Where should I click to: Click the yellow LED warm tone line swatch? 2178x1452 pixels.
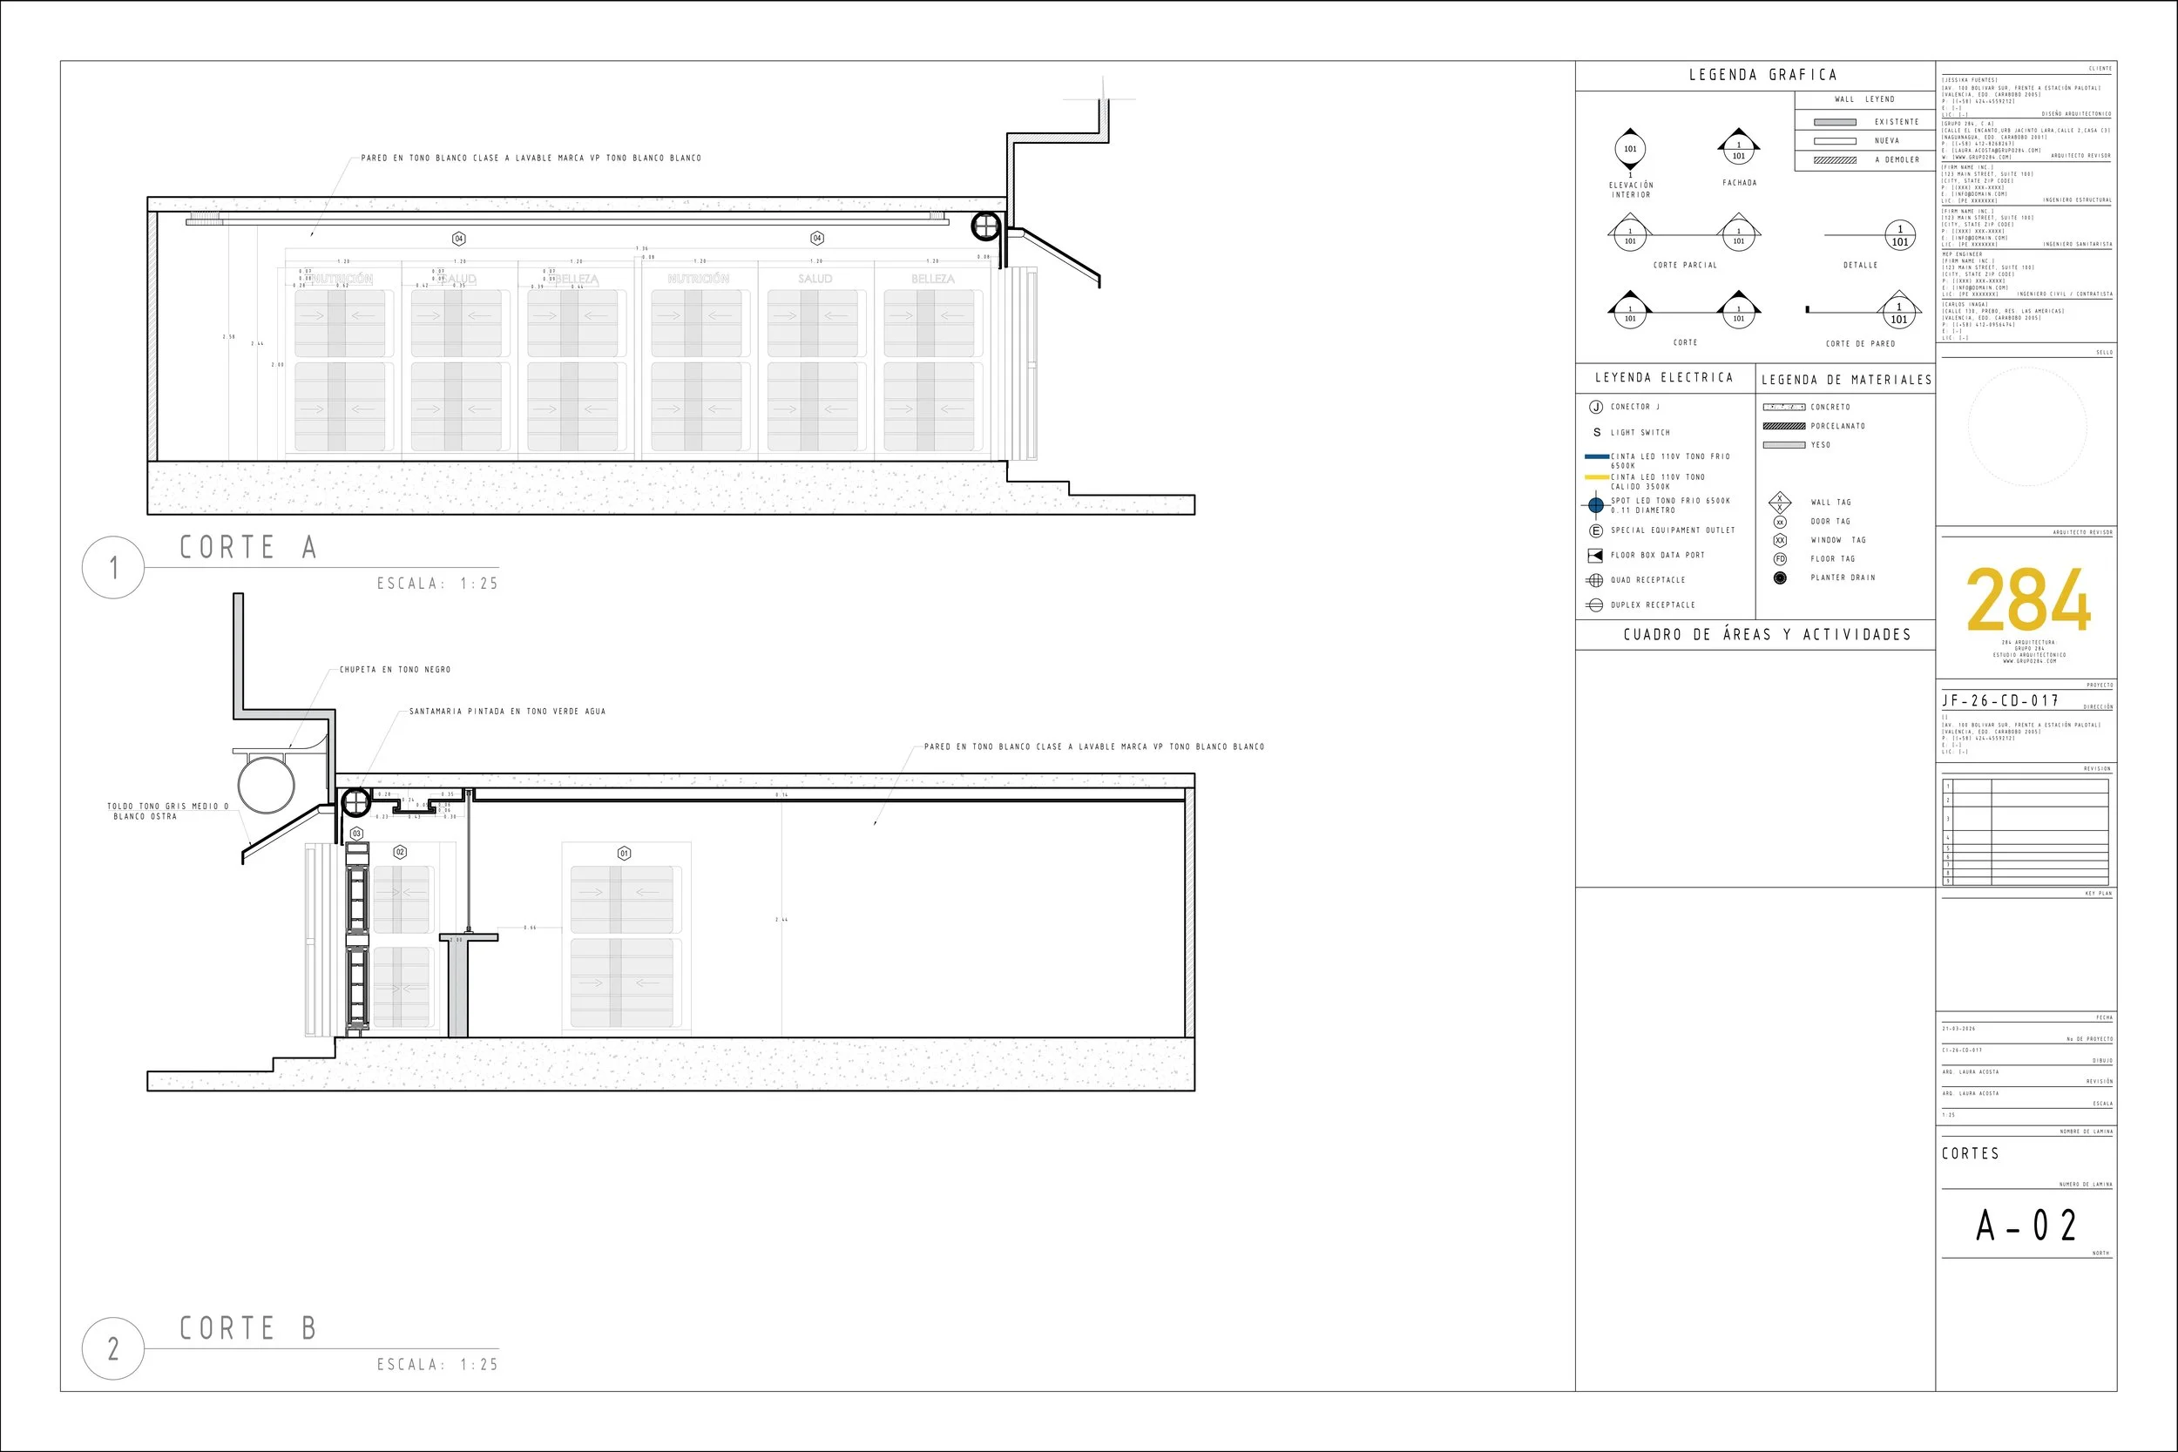click(x=1598, y=478)
